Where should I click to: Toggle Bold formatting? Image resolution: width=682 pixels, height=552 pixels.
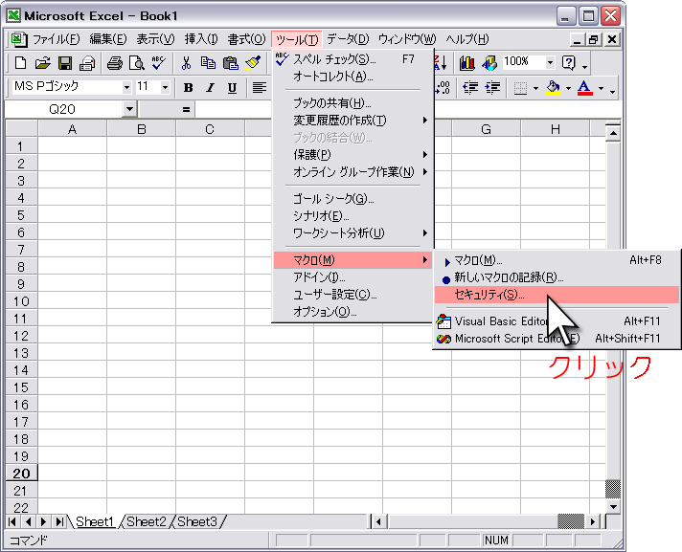(189, 88)
